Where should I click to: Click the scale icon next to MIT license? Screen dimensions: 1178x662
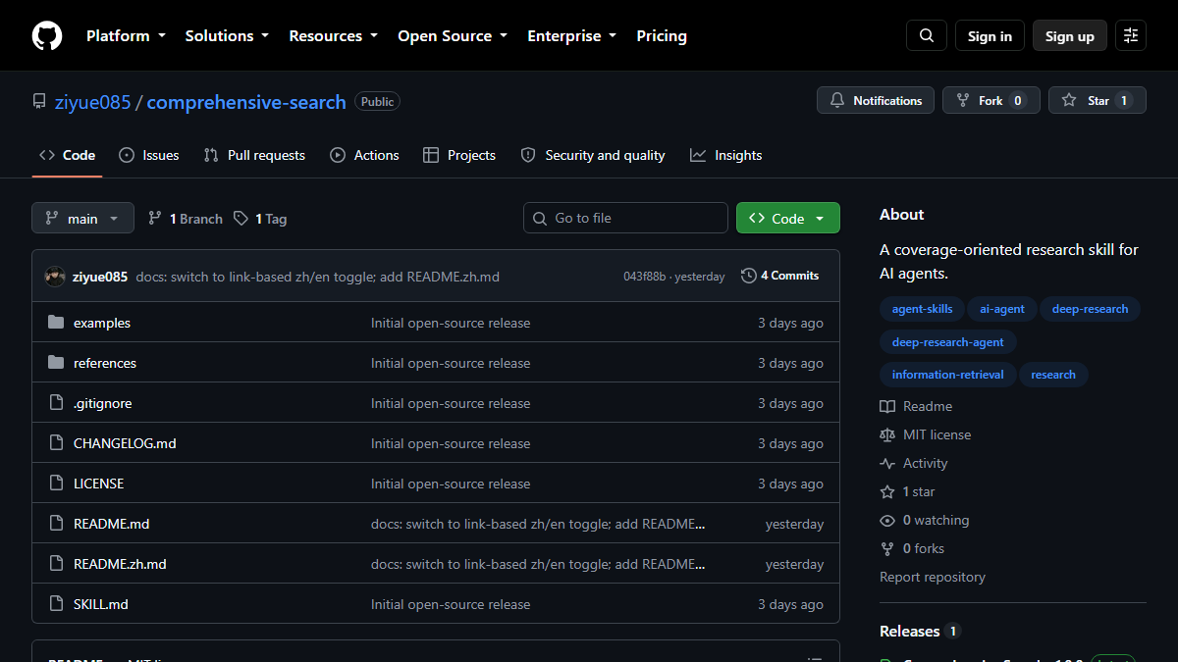pyautogui.click(x=887, y=434)
